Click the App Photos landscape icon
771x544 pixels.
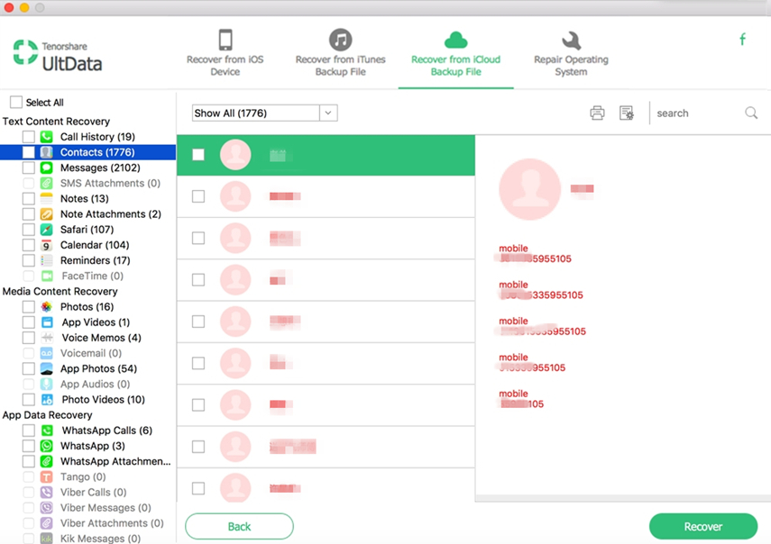pyautogui.click(x=46, y=368)
